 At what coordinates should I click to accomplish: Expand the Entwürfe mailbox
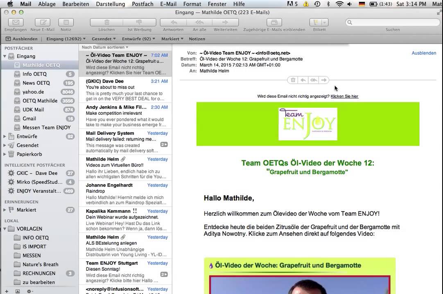[5, 136]
